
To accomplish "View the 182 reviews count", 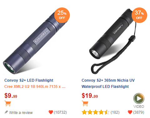I will pyautogui.click(x=115, y=112).
